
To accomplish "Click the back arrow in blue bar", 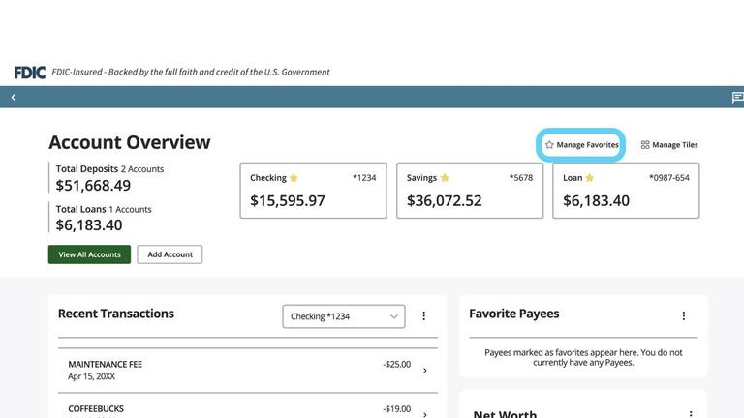I will pos(14,97).
